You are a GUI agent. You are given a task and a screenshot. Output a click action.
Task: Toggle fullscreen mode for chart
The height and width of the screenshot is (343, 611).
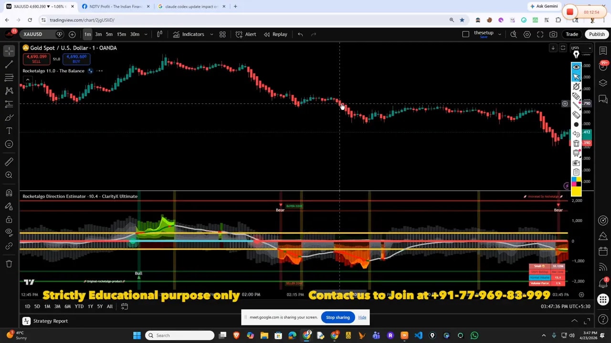[x=540, y=34]
